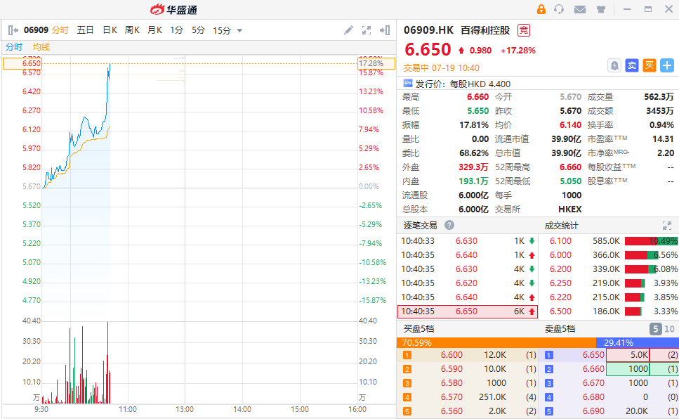Set price alert bell icon
679x419 pixels.
(614, 65)
